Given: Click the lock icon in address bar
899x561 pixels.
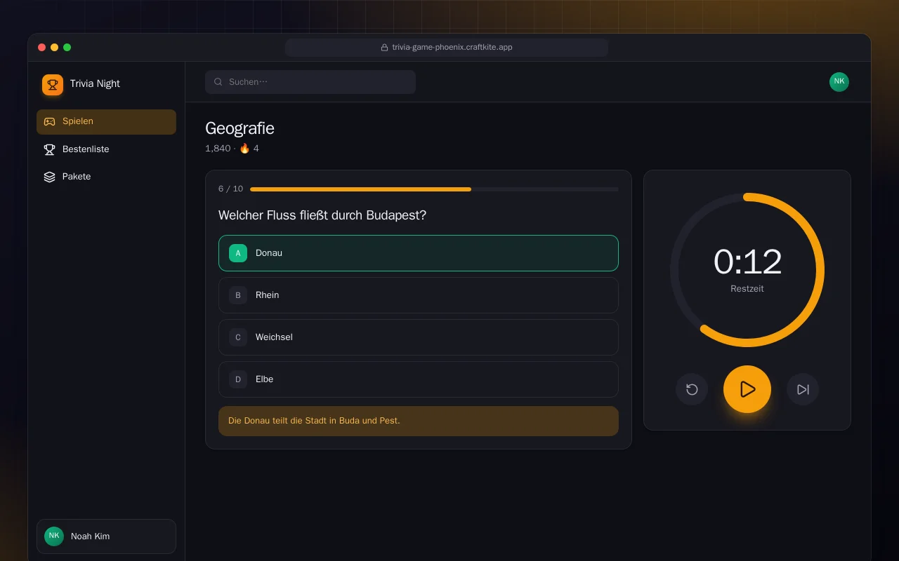Looking at the screenshot, I should pyautogui.click(x=384, y=48).
